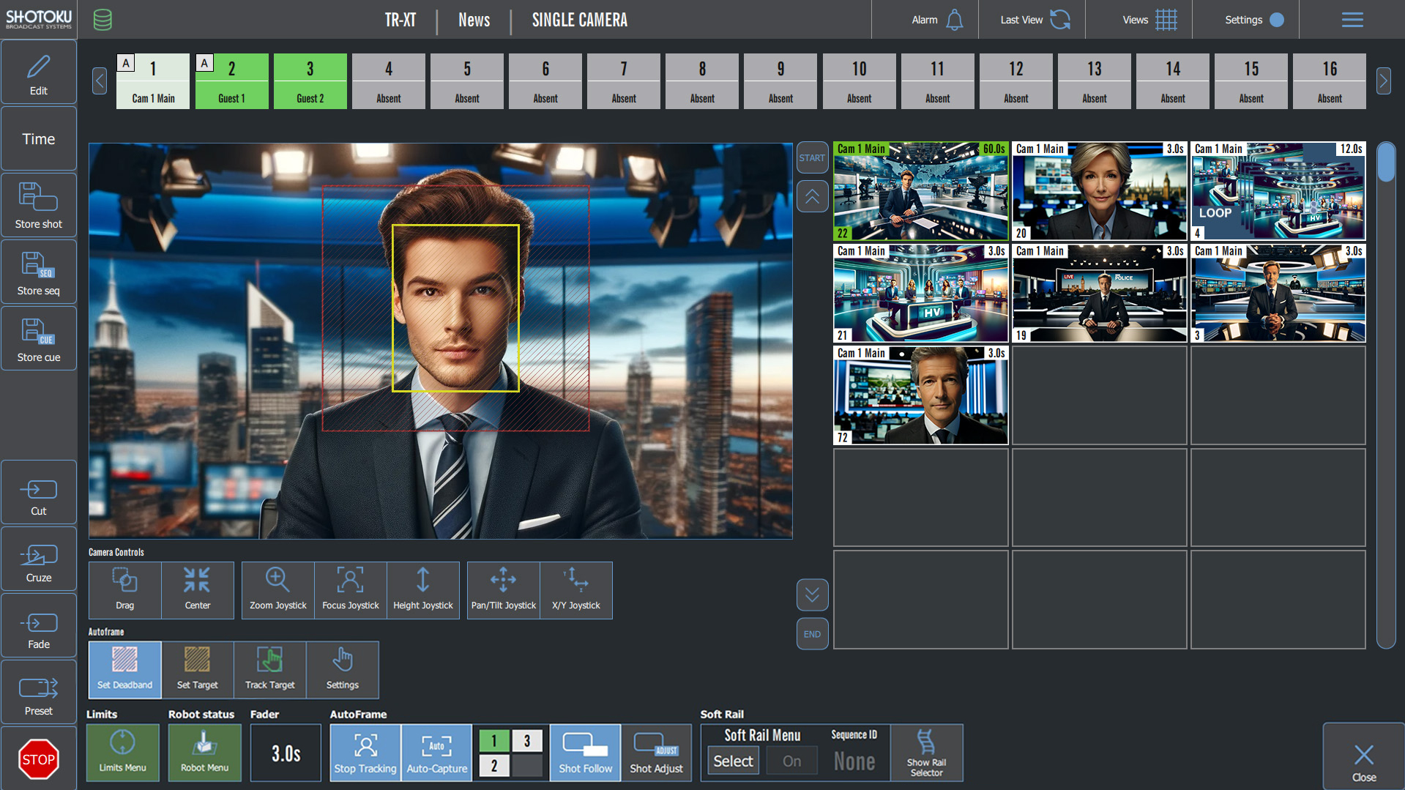The image size is (1405, 790).
Task: Switch to camera tab 2 Guest 1
Action: click(x=231, y=81)
